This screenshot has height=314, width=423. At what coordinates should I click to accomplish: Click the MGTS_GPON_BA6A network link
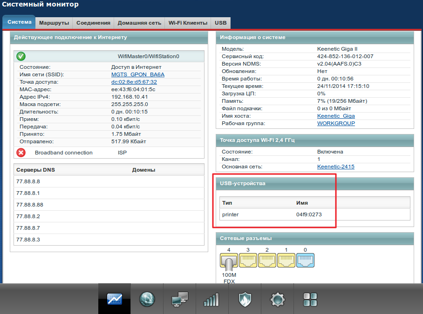tap(137, 74)
